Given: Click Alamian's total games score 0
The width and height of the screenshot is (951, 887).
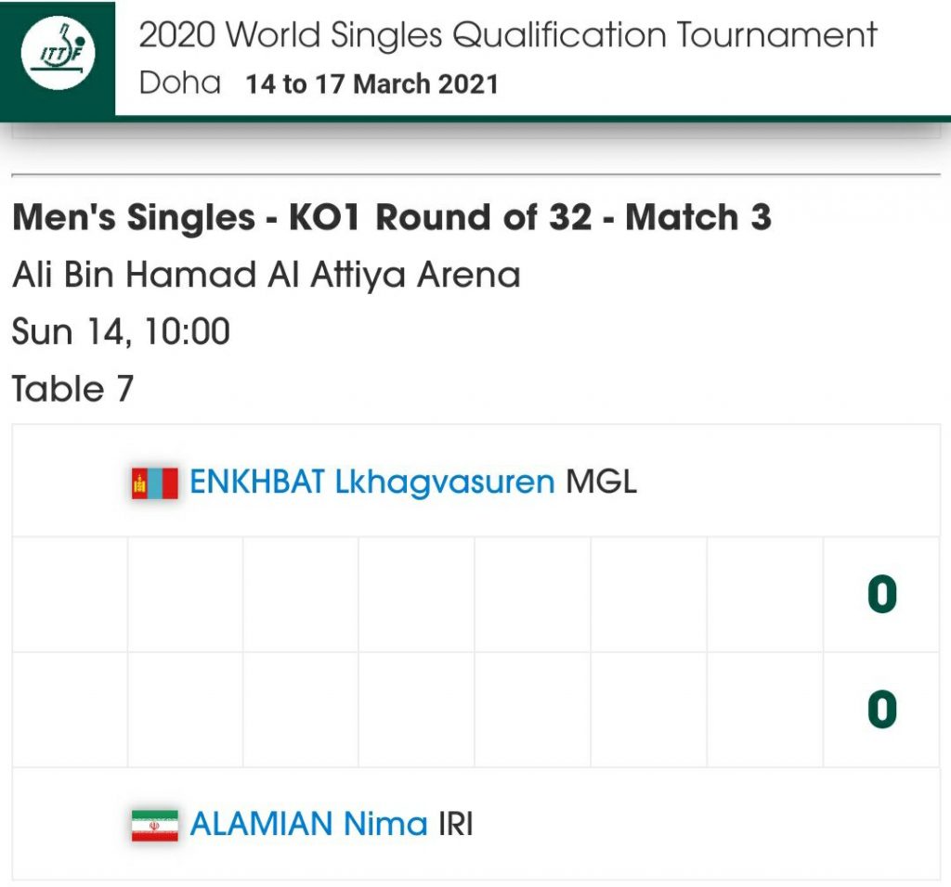Looking at the screenshot, I should click(881, 710).
